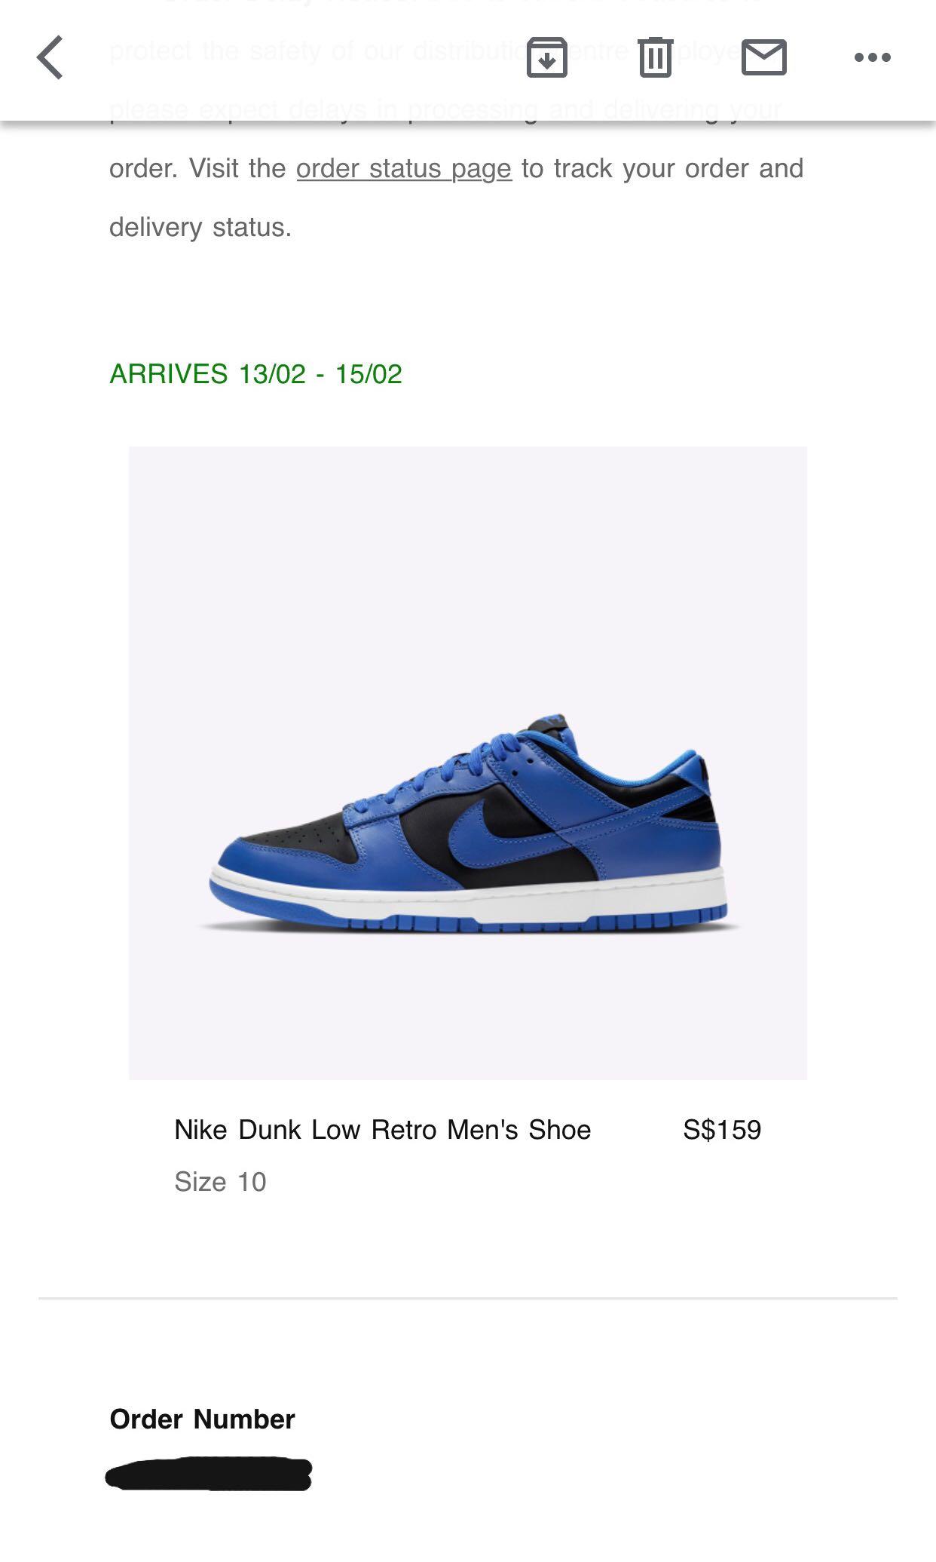Tap the "to track your order and" text

click(662, 168)
